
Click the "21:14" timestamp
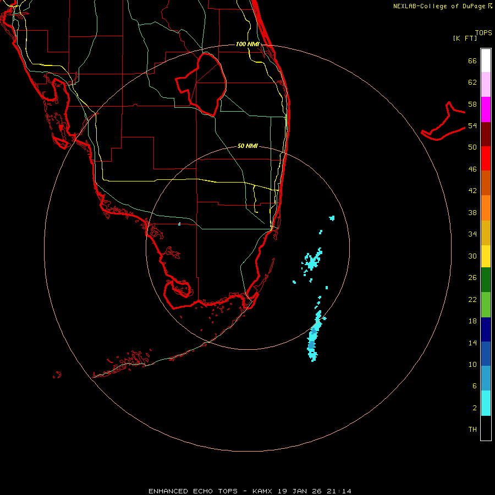tap(338, 491)
